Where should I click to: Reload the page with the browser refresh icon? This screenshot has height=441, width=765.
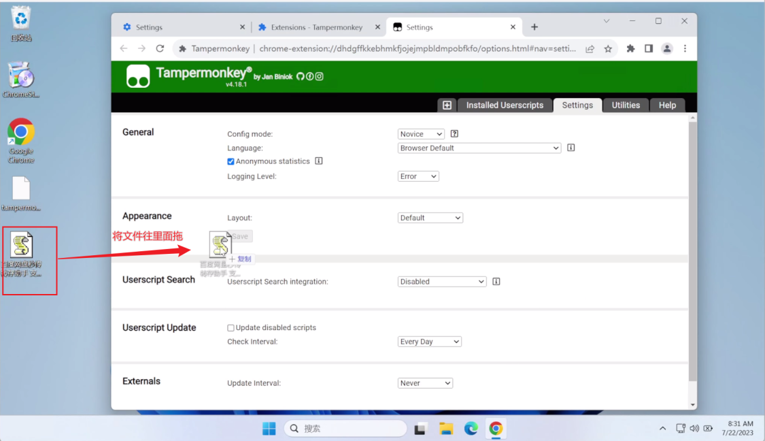(x=160, y=48)
